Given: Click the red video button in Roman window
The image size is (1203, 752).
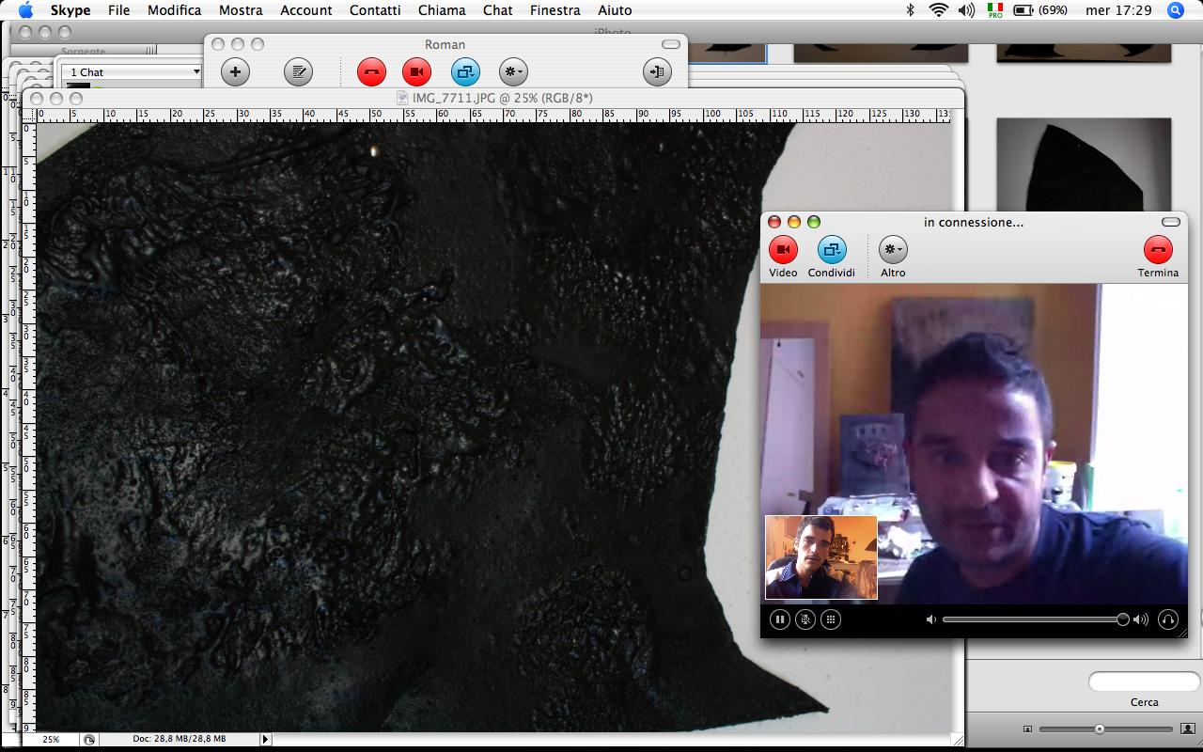Looking at the screenshot, I should [x=416, y=71].
